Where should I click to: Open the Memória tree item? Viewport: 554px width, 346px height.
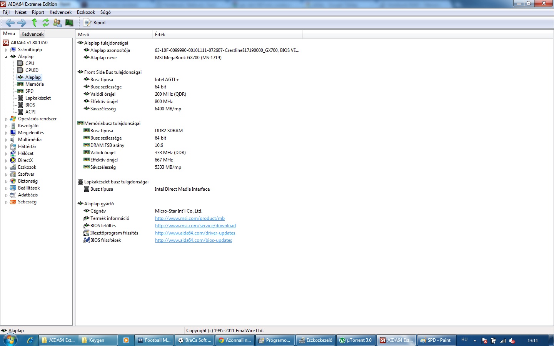coord(35,84)
